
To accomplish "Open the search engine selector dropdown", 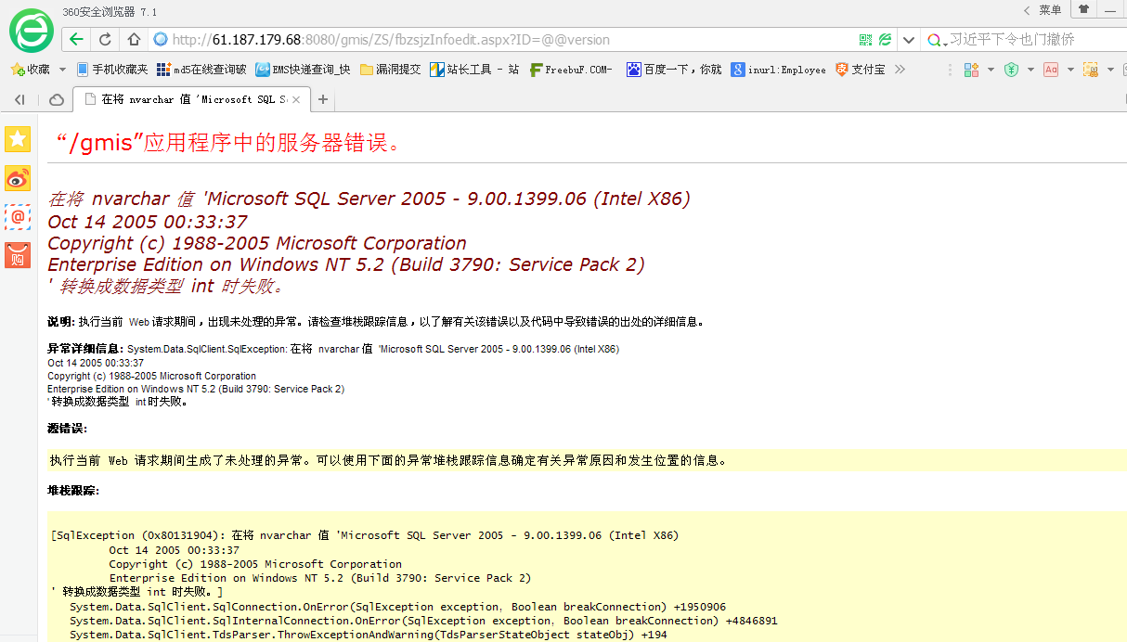I will tap(937, 40).
